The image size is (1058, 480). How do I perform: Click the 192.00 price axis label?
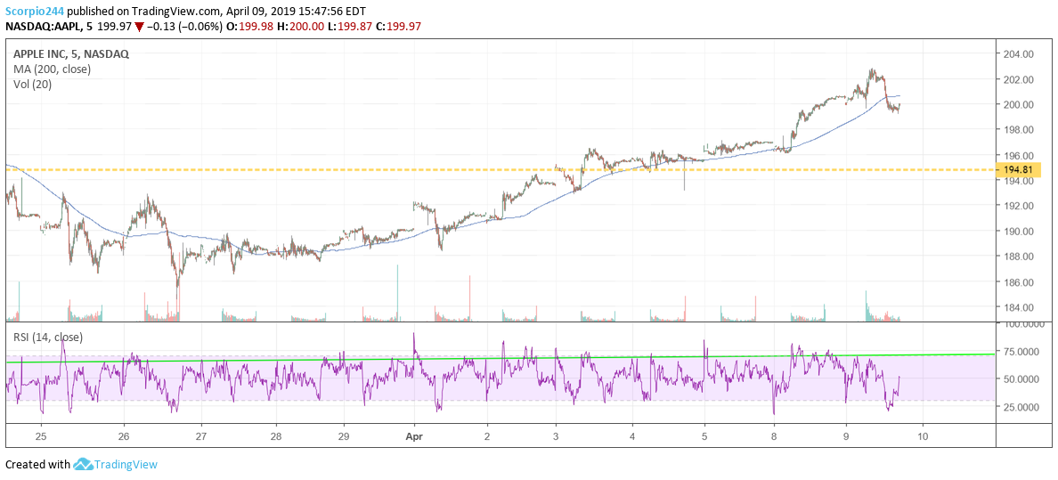[x=1018, y=206]
